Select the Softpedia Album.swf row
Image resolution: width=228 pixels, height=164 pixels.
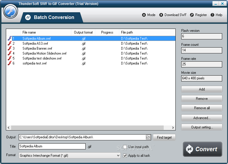[91, 39]
